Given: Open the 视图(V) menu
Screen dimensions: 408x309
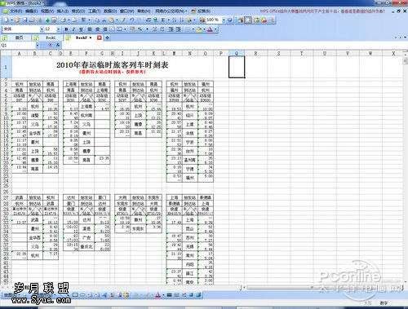Looking at the screenshot, I should point(47,11).
